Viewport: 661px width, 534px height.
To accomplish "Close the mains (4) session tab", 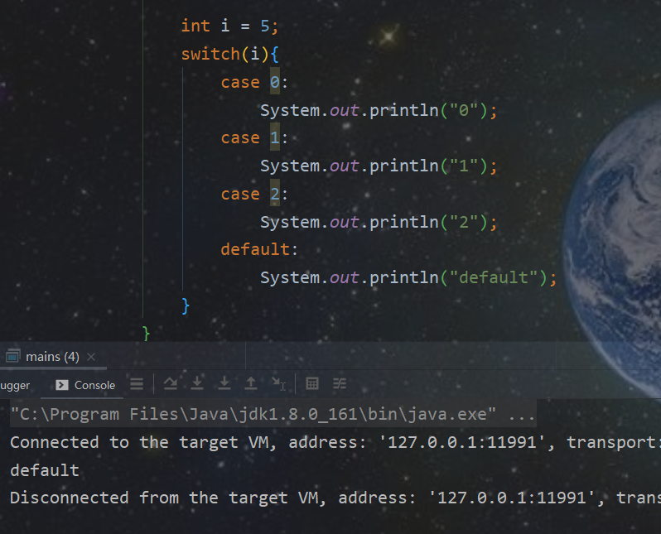I will click(90, 357).
